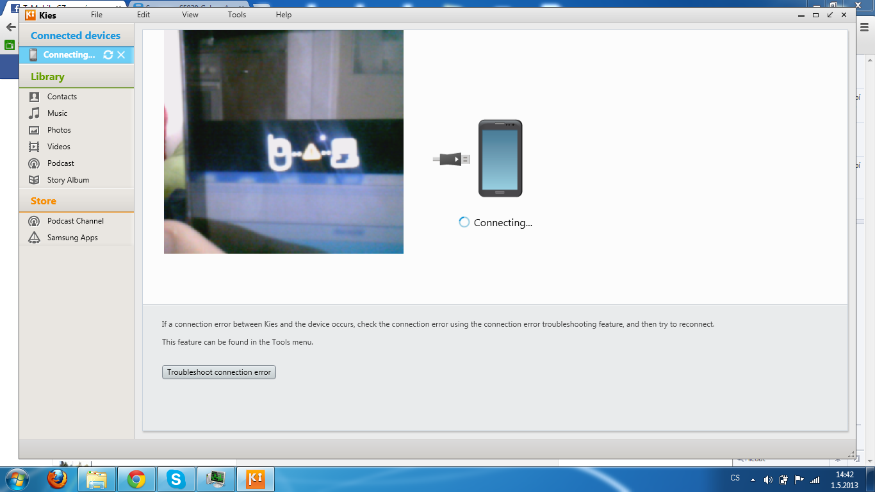
Task: Open the Action Center flag icon
Action: pos(799,479)
